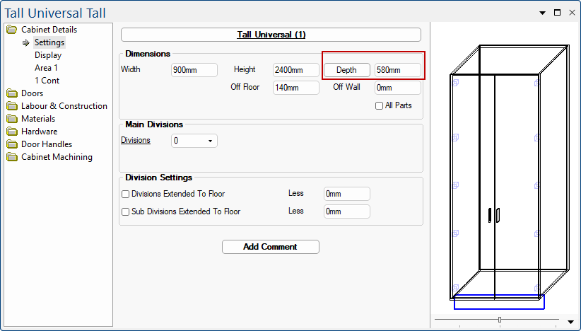Viewport: 581px width, 331px height.
Task: Click the Add Comment button
Action: 270,247
